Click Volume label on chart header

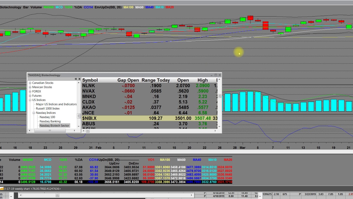point(36,7)
